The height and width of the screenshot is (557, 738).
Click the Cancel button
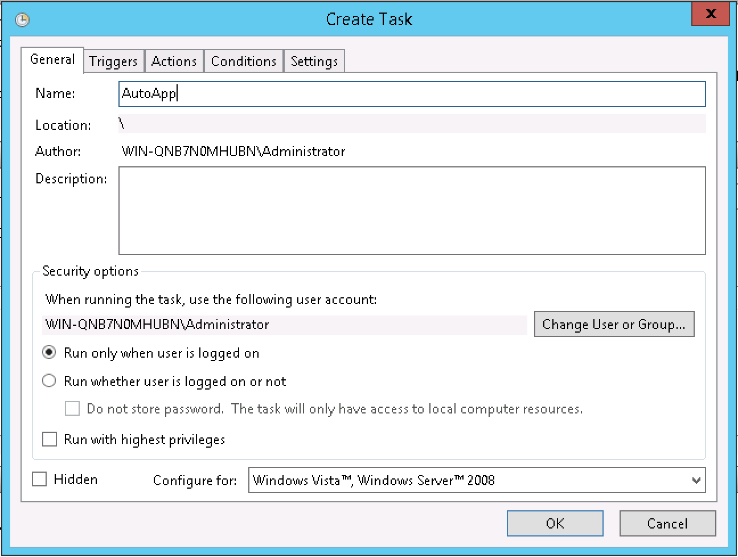667,523
